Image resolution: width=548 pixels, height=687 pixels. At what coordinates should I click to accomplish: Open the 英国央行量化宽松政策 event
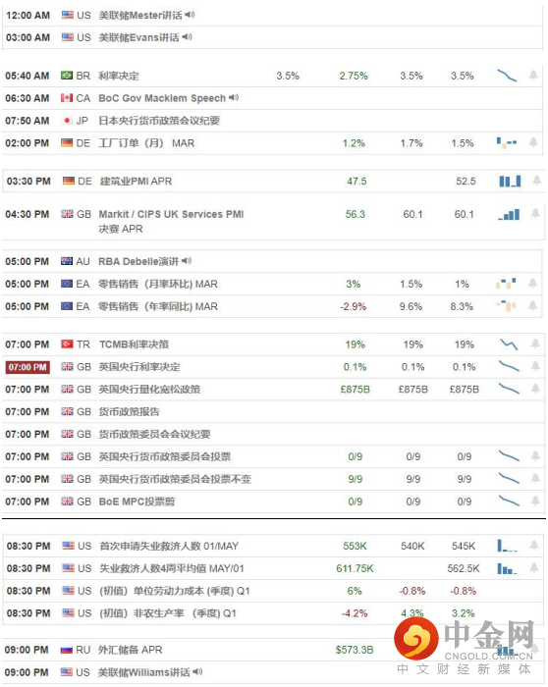pyautogui.click(x=149, y=389)
